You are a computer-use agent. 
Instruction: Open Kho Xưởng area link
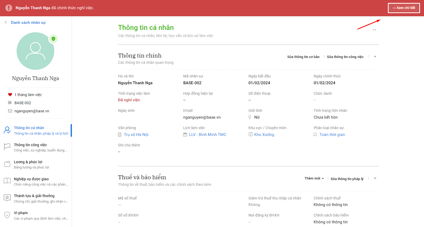coord(264,135)
